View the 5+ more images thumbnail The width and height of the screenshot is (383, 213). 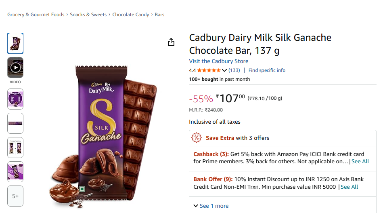15,196
